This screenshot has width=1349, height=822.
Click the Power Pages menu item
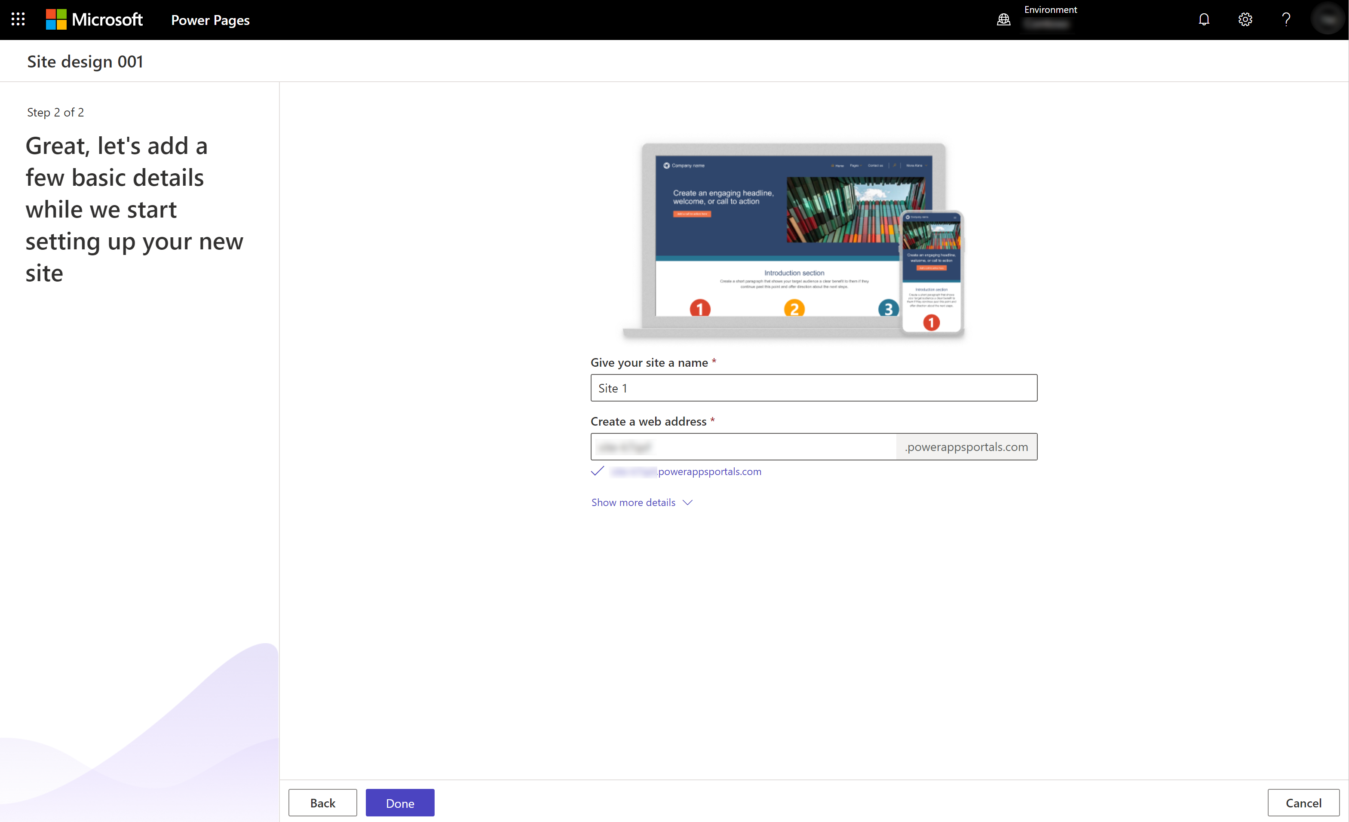[211, 19]
